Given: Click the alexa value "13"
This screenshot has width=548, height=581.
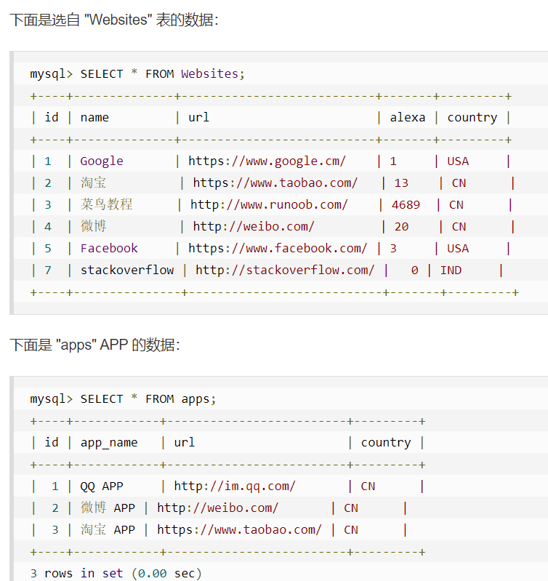Looking at the screenshot, I should pyautogui.click(x=401, y=183).
